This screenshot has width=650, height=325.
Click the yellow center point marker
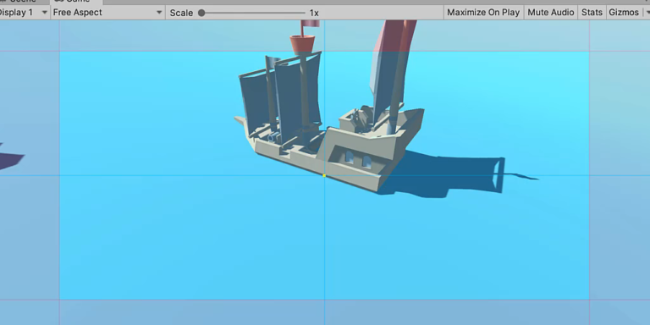click(x=324, y=176)
